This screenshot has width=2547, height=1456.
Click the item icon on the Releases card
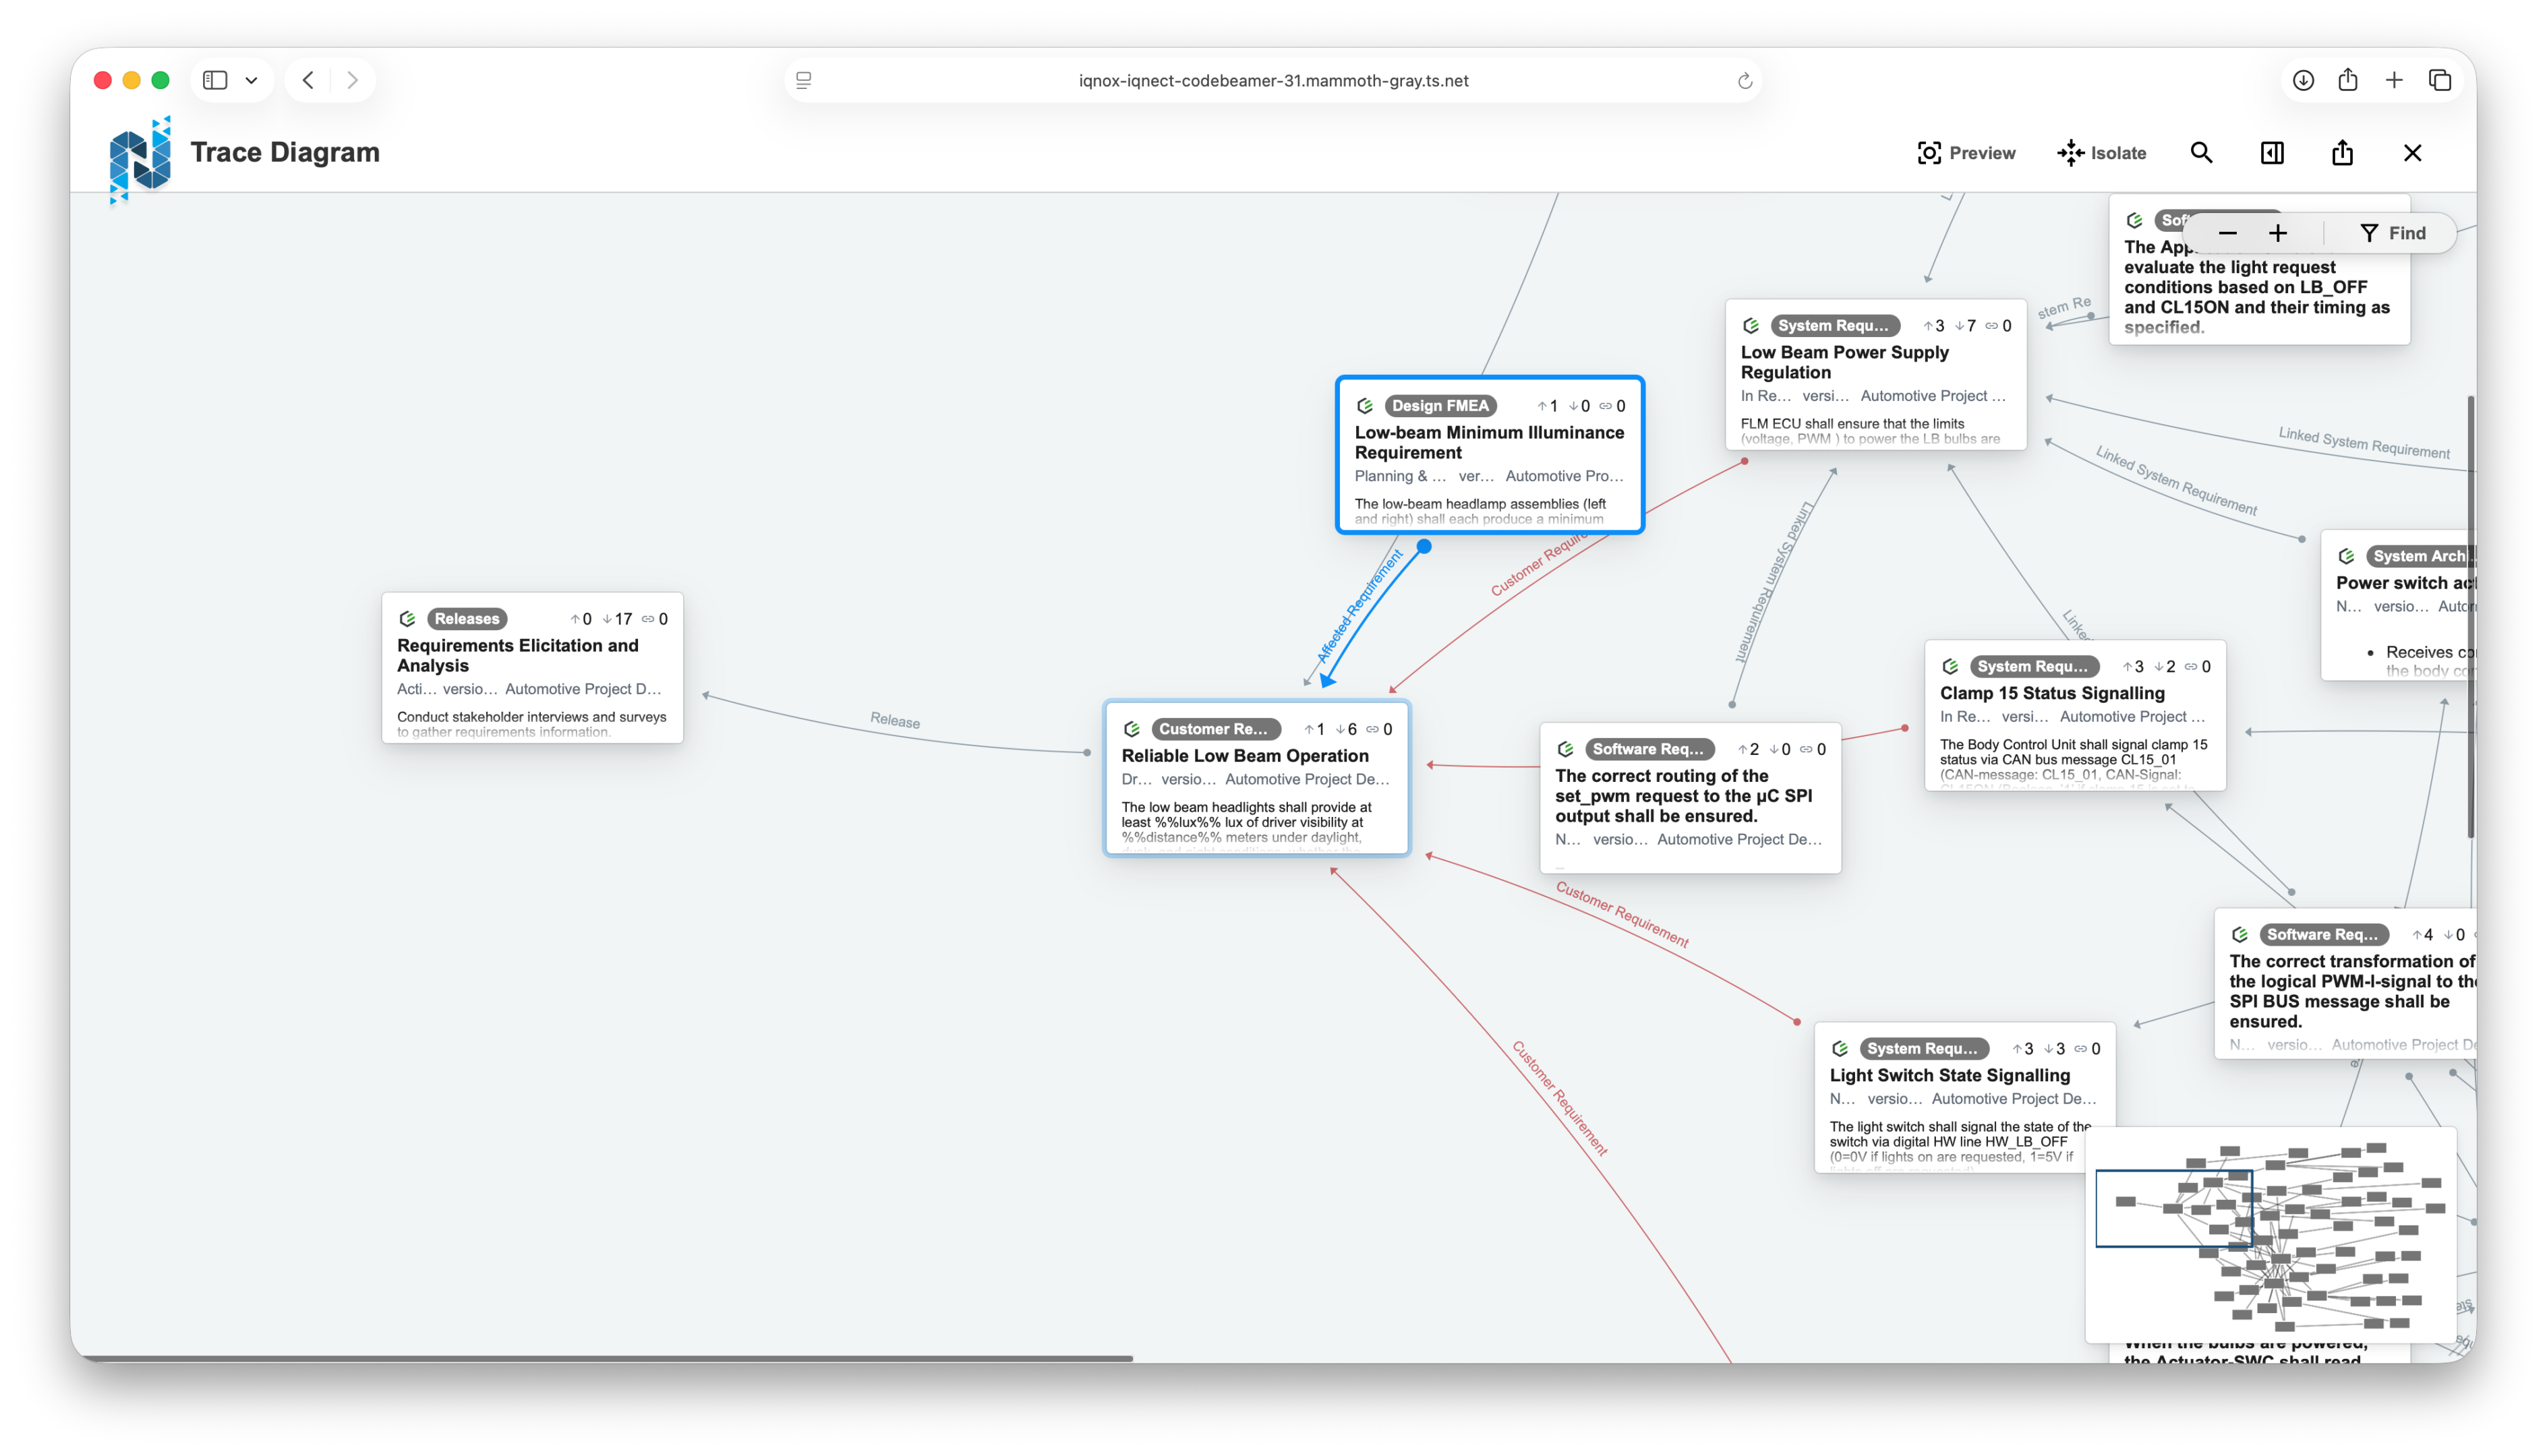coord(407,619)
